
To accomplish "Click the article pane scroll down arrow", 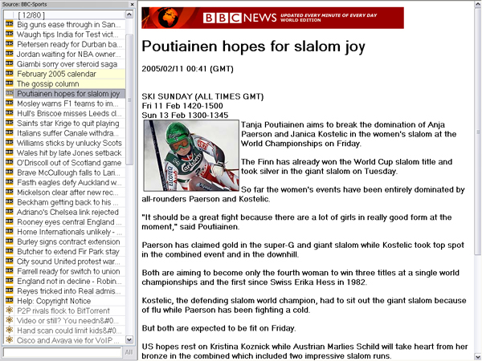I will (x=478, y=357).
